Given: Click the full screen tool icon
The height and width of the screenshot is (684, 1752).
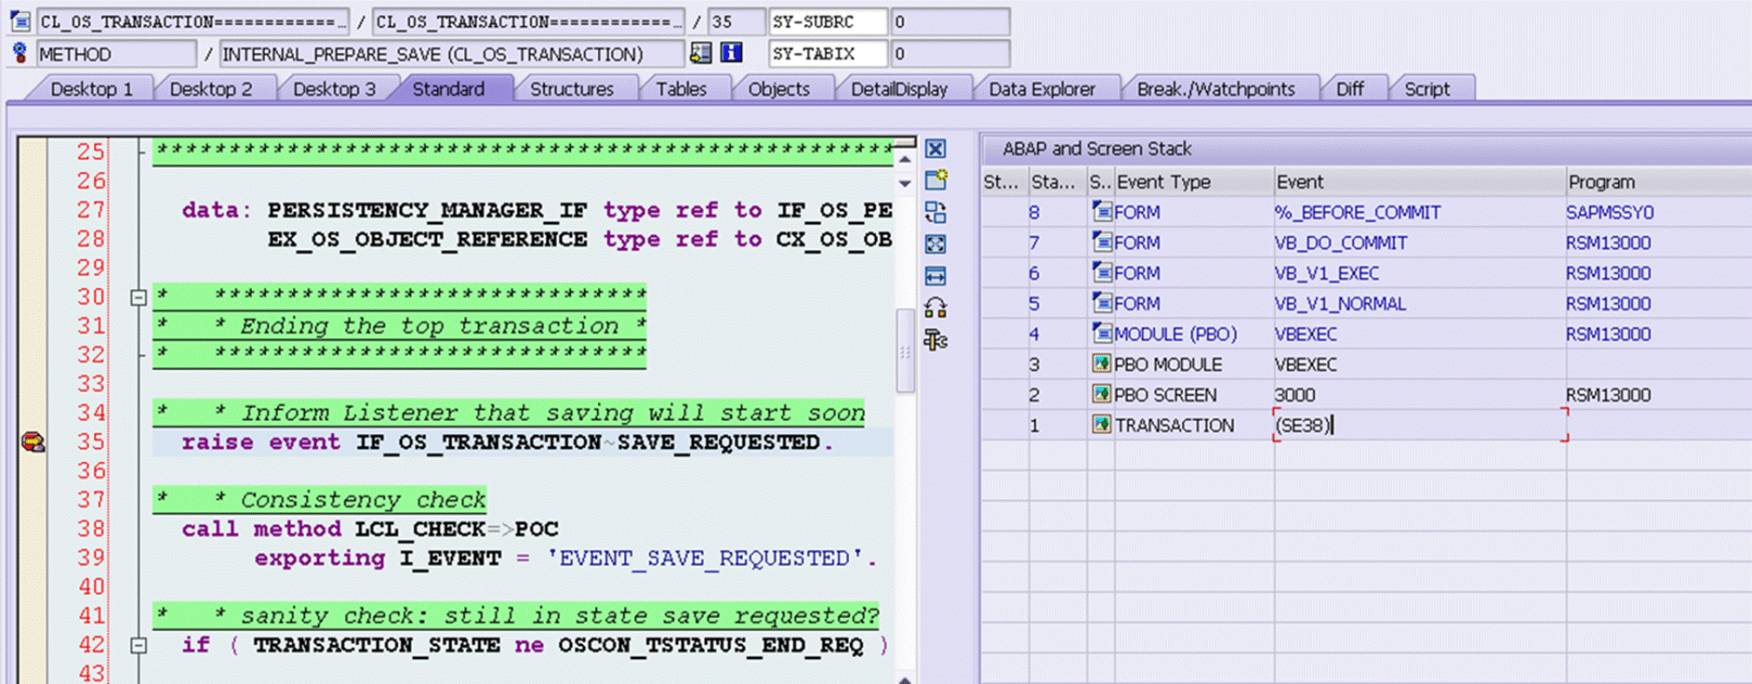Looking at the screenshot, I should pos(936,244).
